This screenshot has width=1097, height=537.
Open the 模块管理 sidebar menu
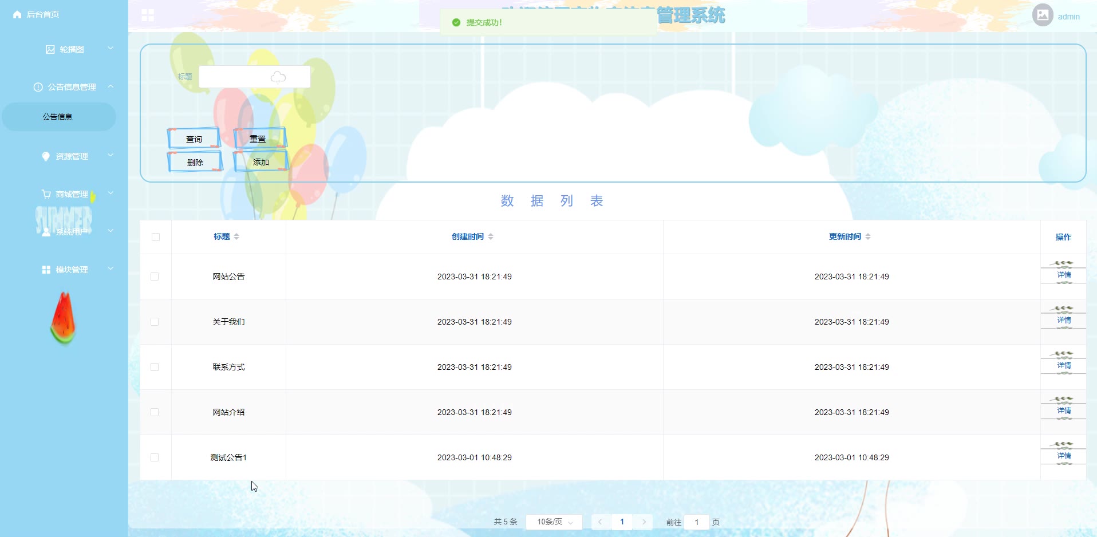[x=64, y=270]
